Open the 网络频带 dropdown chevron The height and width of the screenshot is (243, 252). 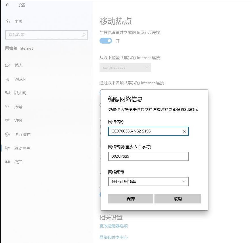(x=184, y=182)
